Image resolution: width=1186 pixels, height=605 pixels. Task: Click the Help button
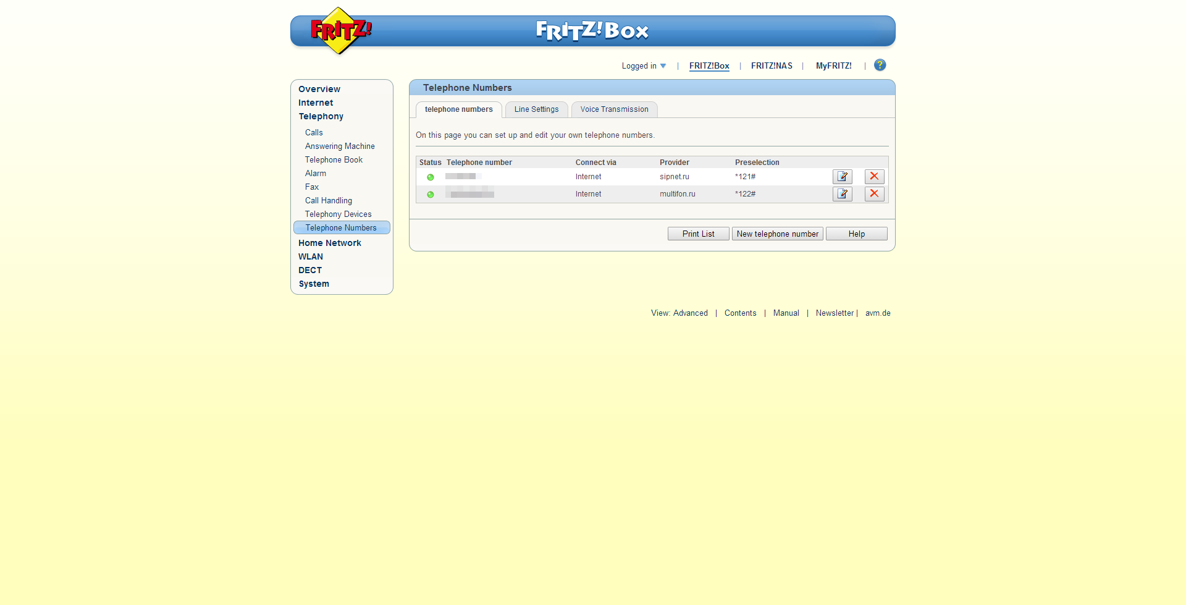tap(856, 234)
